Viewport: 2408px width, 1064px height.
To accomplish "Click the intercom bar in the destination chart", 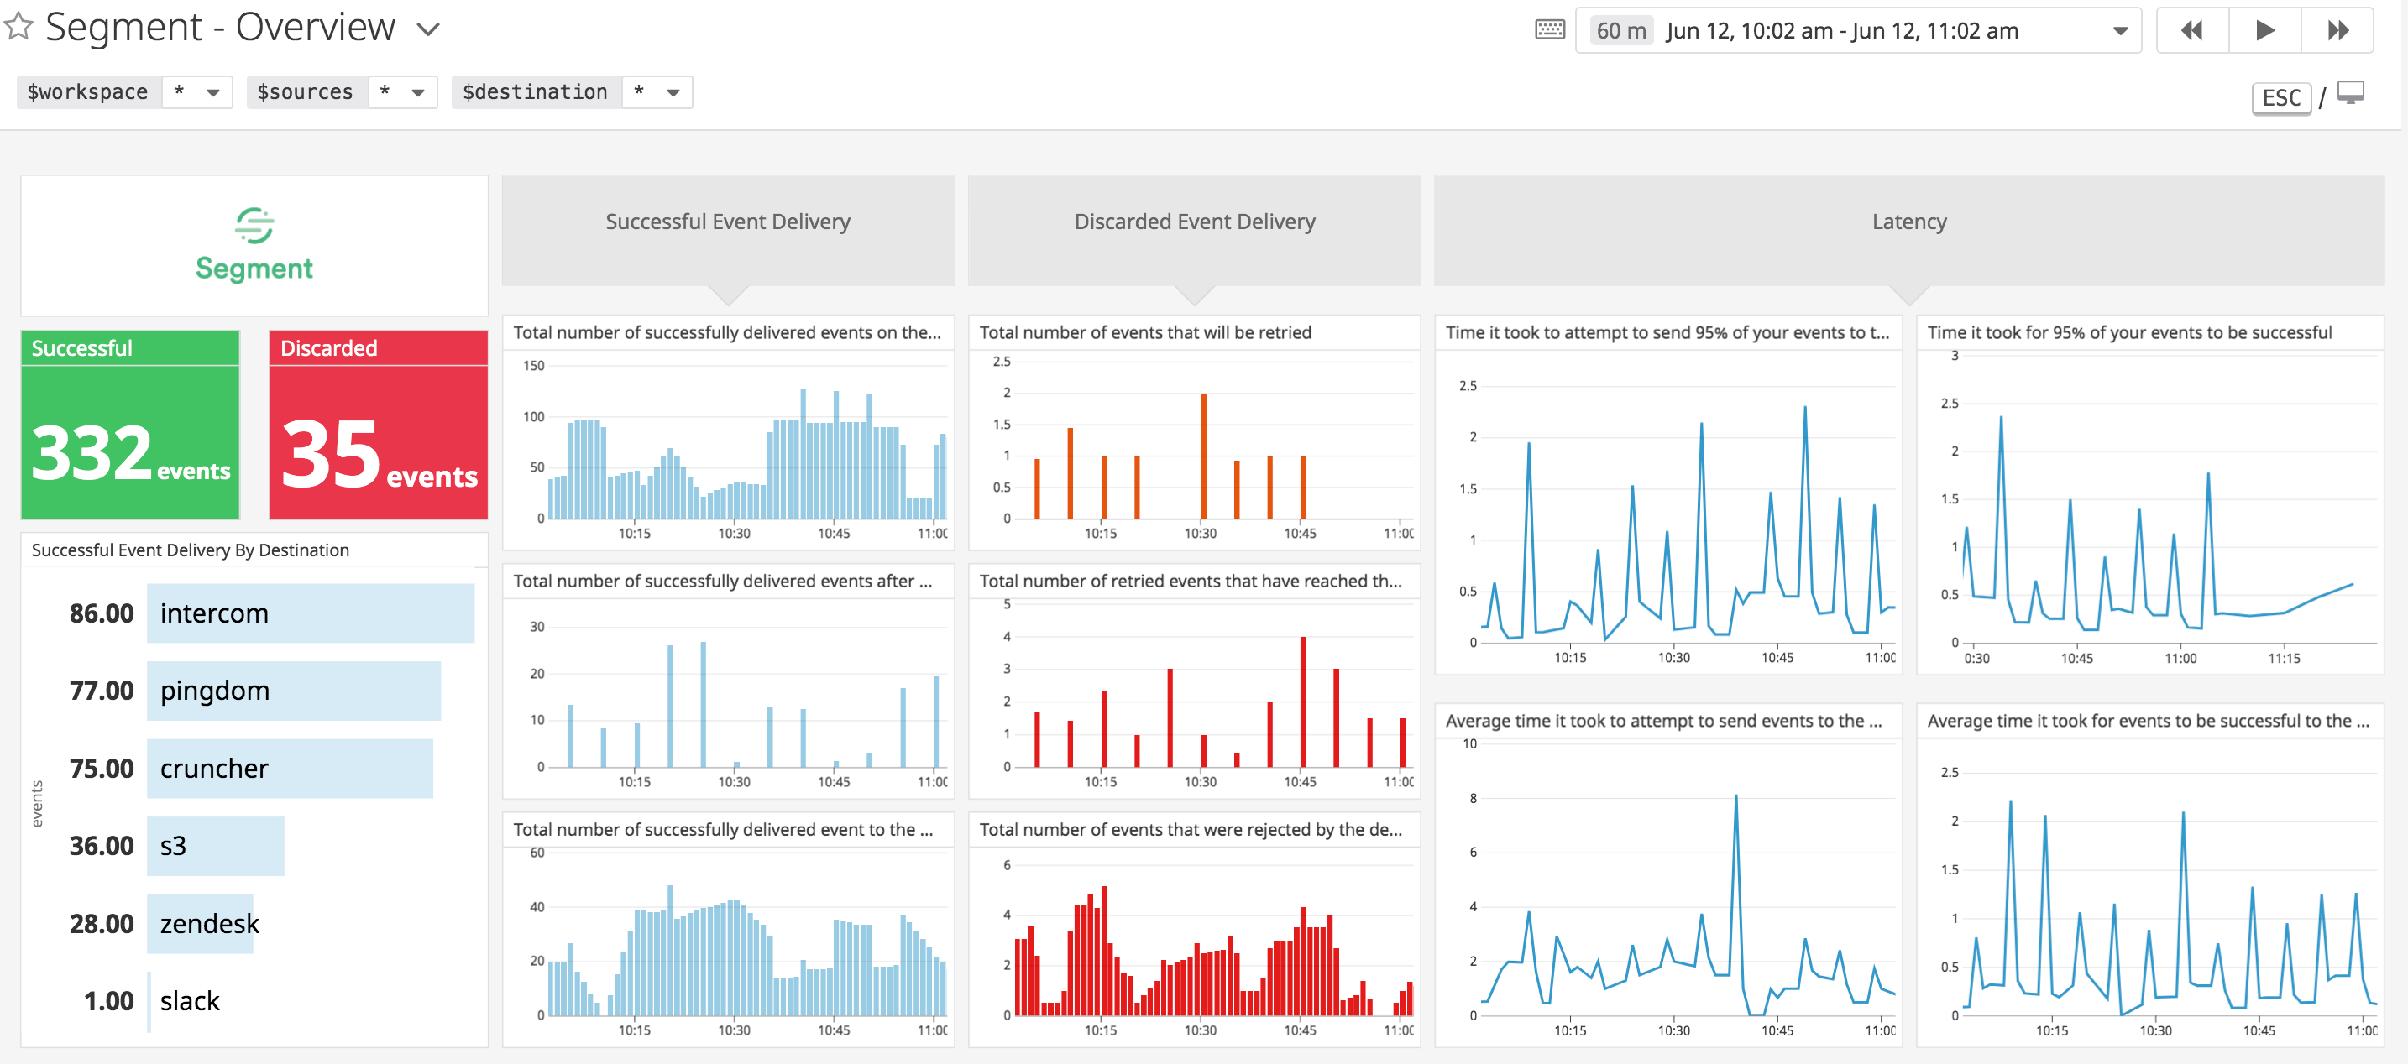I will tap(310, 613).
